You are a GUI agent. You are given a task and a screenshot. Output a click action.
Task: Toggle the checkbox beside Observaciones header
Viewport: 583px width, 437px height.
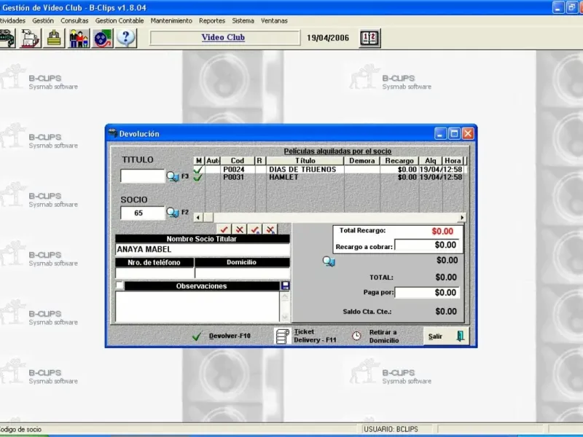tap(120, 286)
